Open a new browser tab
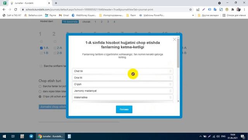The image size is (248, 140). 56,3
